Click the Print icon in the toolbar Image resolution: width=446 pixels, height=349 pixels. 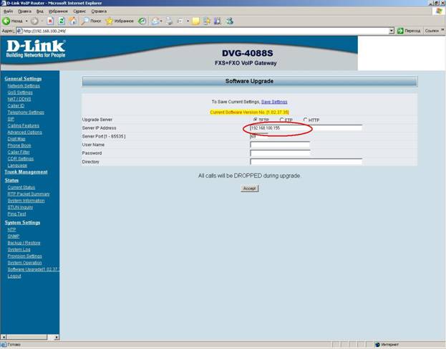tap(169, 21)
